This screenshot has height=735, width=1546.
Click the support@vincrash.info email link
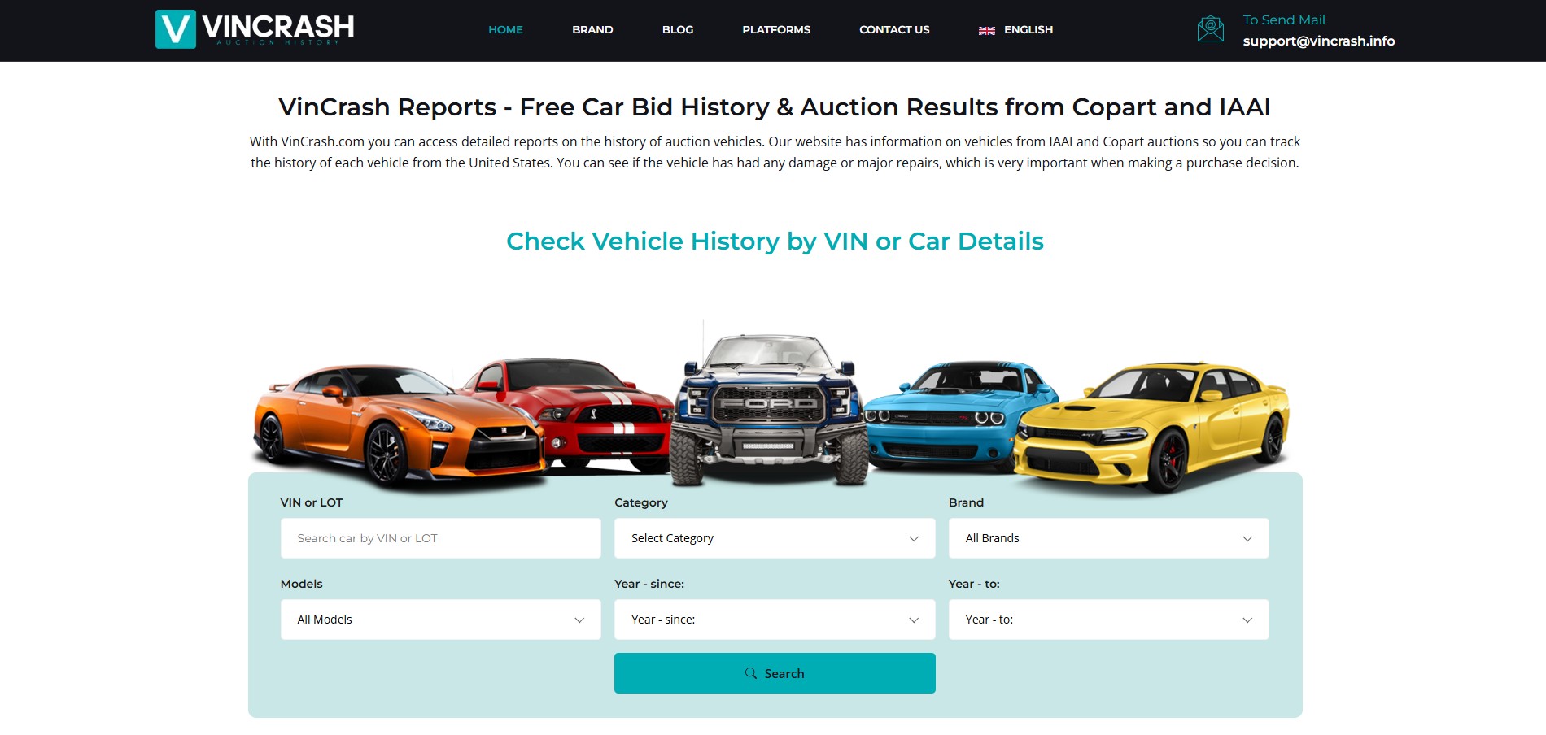[x=1318, y=41]
